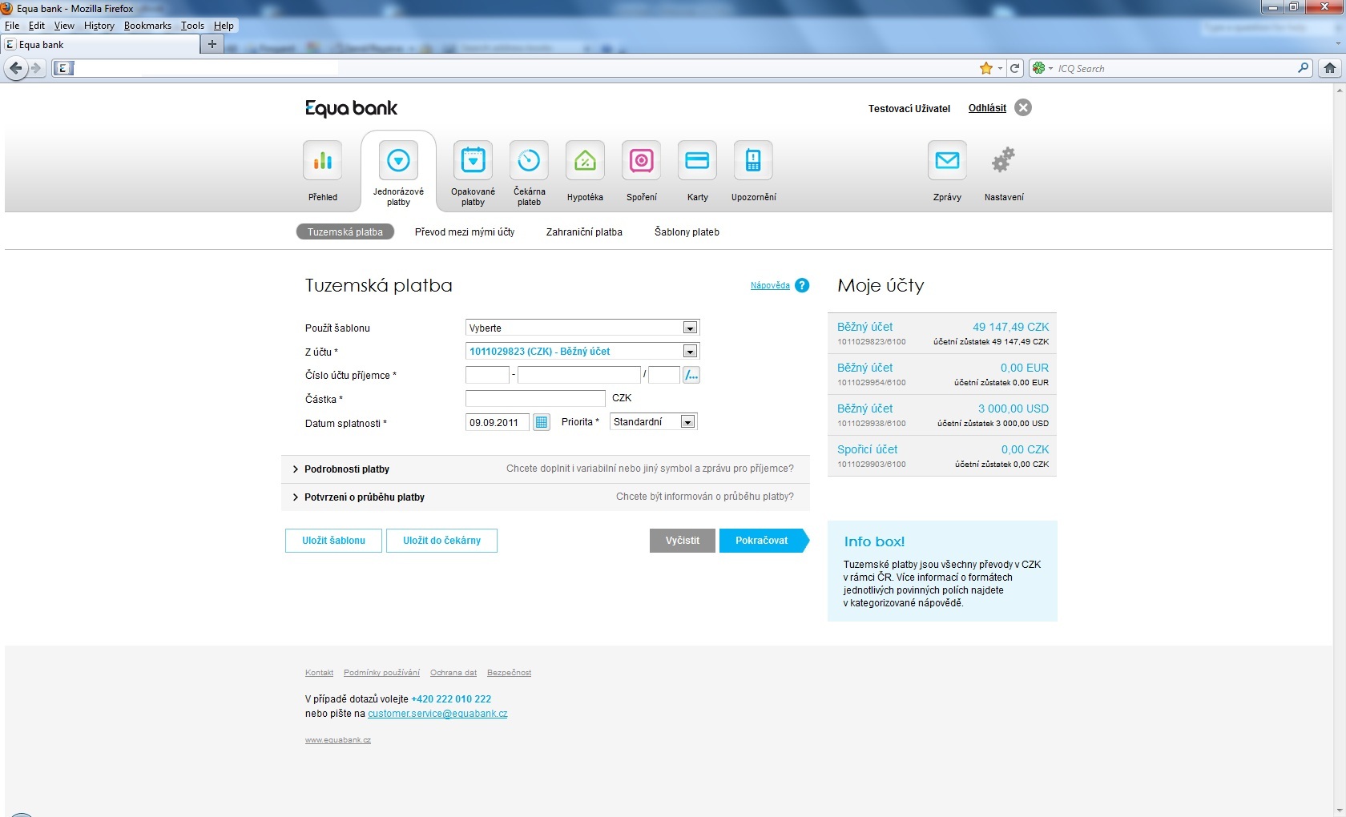This screenshot has height=817, width=1346.
Task: Open the Spoření safe icon
Action: pos(641,161)
